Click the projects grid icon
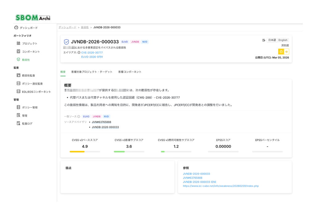 18,43
